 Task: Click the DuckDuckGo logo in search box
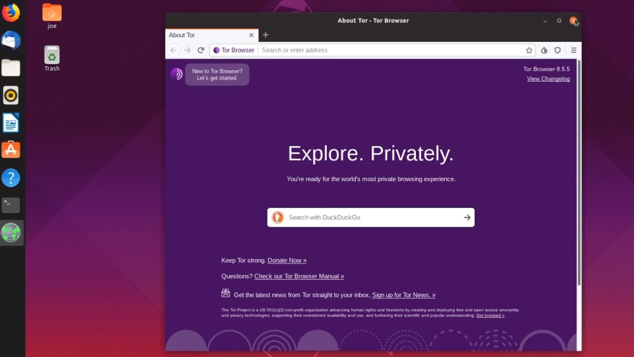(278, 217)
